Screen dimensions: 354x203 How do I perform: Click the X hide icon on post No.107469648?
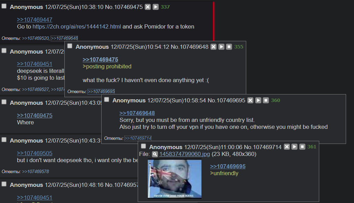(x=214, y=47)
